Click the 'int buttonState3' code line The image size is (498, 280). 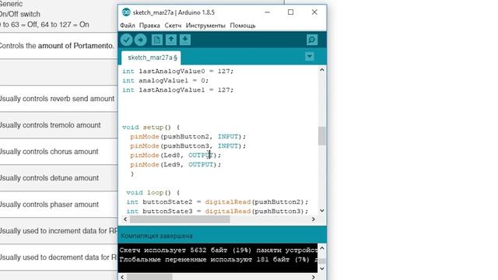217,211
